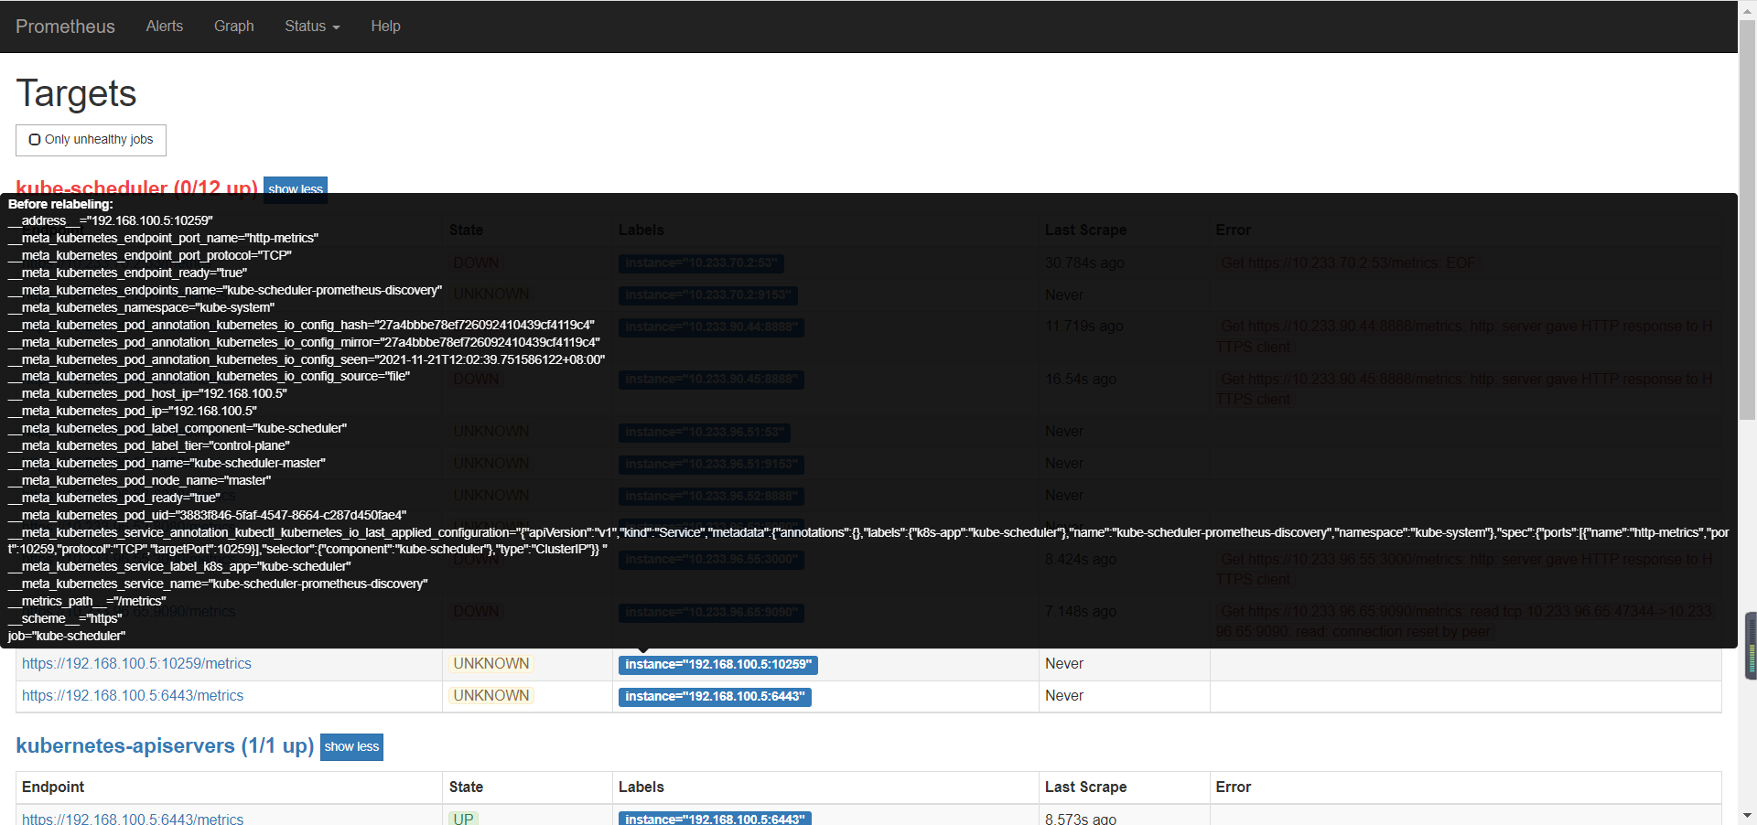Select pod_node_name="master" line in tooltip
The height and width of the screenshot is (825, 1757).
point(139,481)
